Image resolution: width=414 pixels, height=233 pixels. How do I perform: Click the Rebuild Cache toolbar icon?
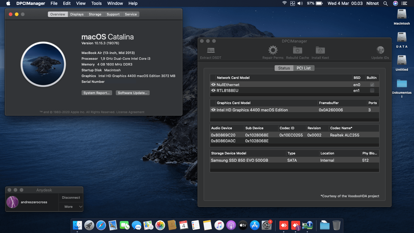pyautogui.click(x=297, y=50)
